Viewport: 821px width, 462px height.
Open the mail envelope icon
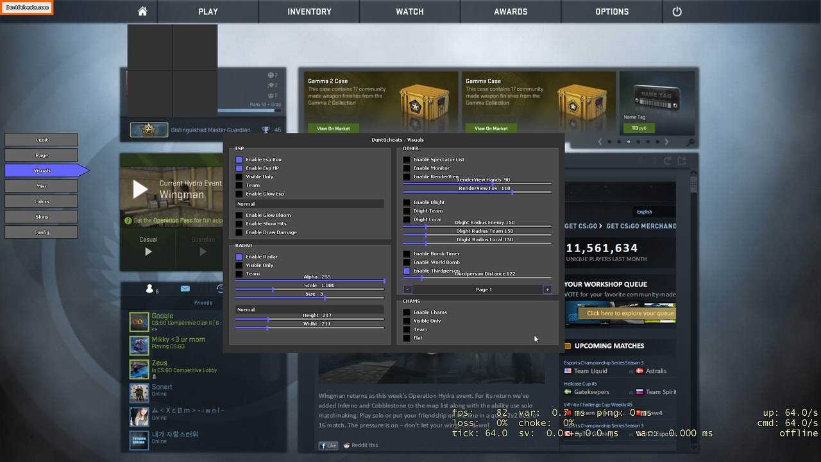click(185, 289)
